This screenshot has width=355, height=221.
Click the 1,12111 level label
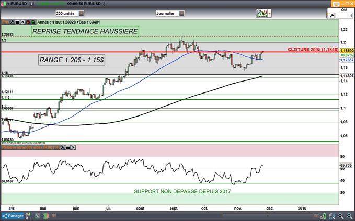click(x=7, y=92)
